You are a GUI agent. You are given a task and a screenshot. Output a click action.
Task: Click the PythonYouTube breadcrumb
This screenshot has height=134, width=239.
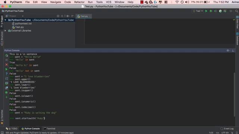(x=13, y=11)
